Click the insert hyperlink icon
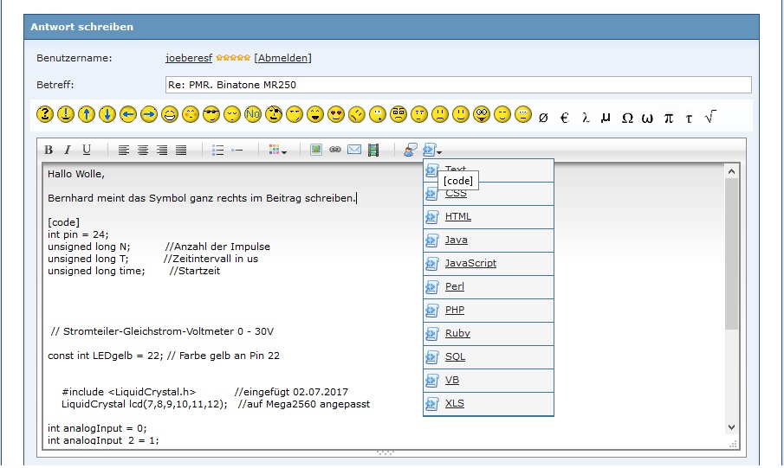Image resolution: width=784 pixels, height=468 pixels. click(x=335, y=151)
